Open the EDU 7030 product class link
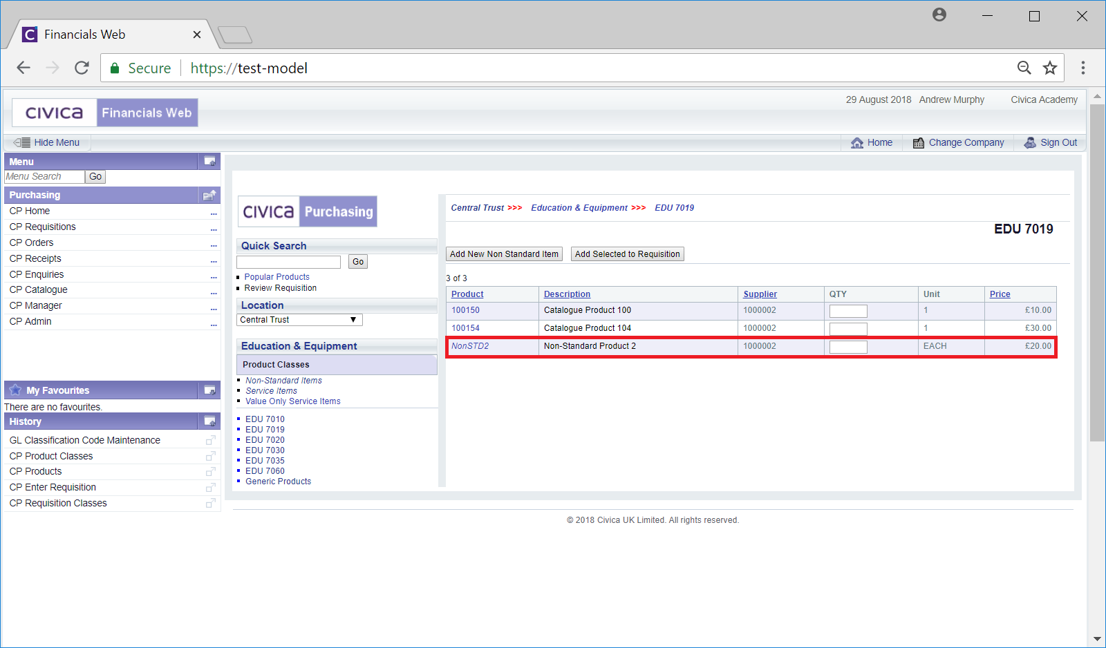This screenshot has width=1106, height=648. point(265,450)
